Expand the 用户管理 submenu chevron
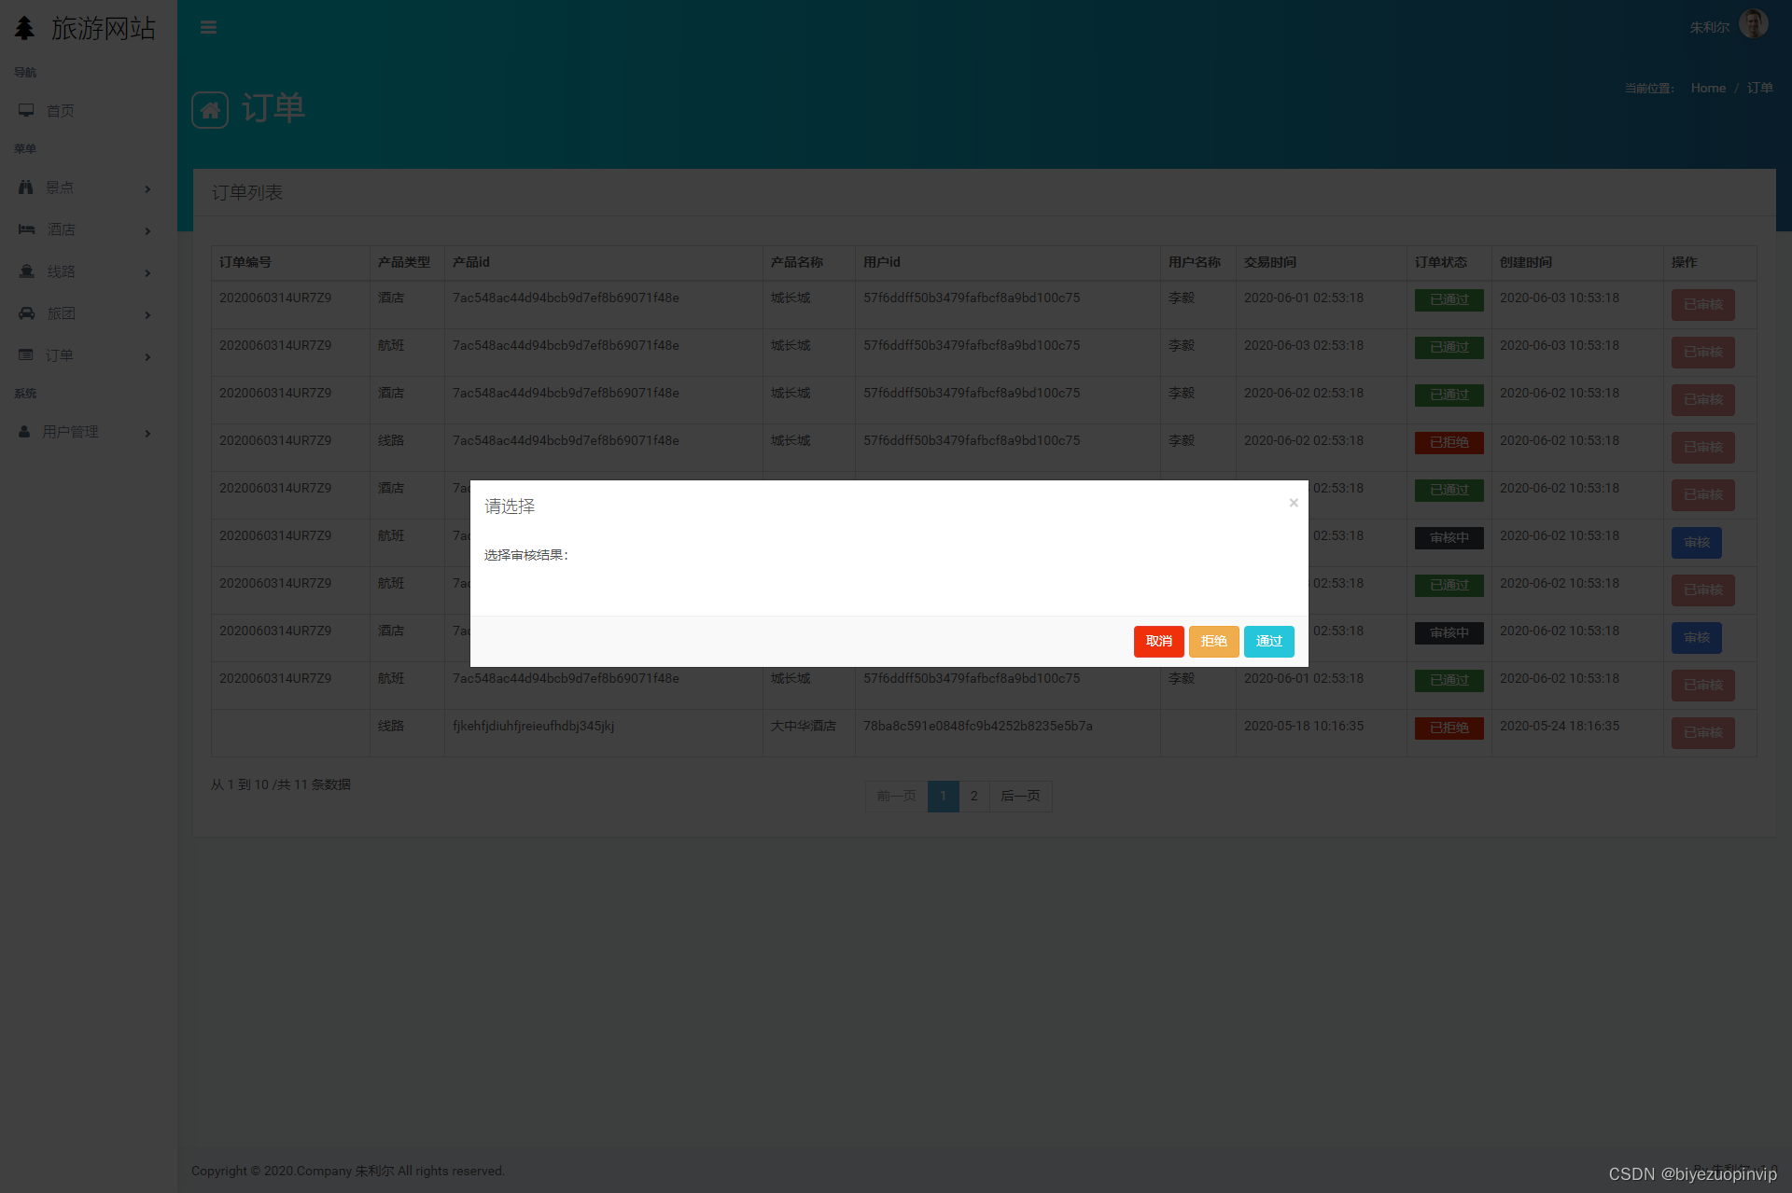This screenshot has height=1193, width=1792. [x=147, y=434]
